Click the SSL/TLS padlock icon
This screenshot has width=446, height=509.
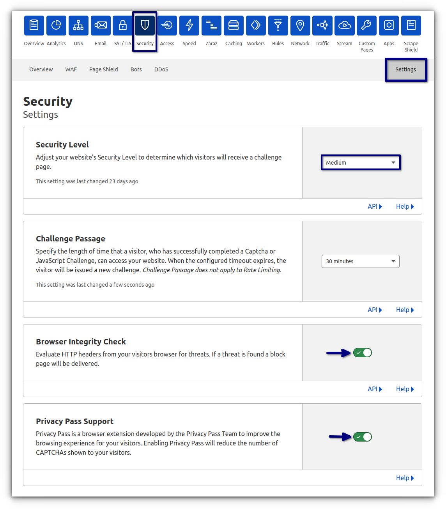click(x=122, y=25)
